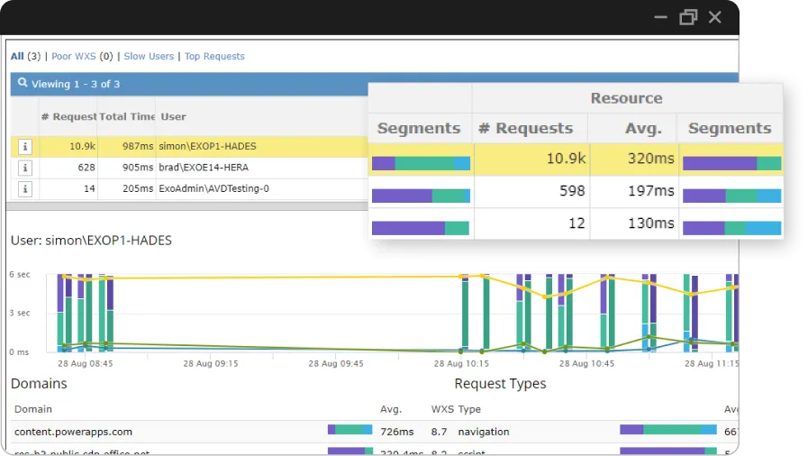This screenshot has width=808, height=456.
Task: Click the Resource group header in popup
Action: point(627,98)
